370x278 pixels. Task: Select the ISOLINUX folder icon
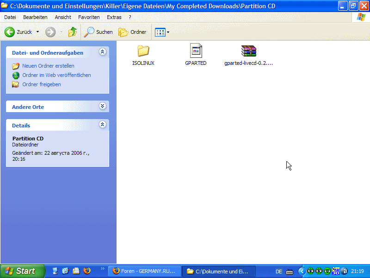(x=143, y=51)
